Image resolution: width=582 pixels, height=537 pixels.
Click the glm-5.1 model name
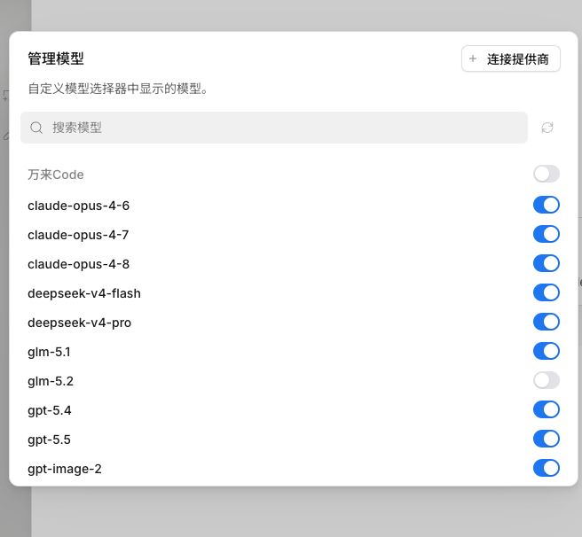[49, 352]
